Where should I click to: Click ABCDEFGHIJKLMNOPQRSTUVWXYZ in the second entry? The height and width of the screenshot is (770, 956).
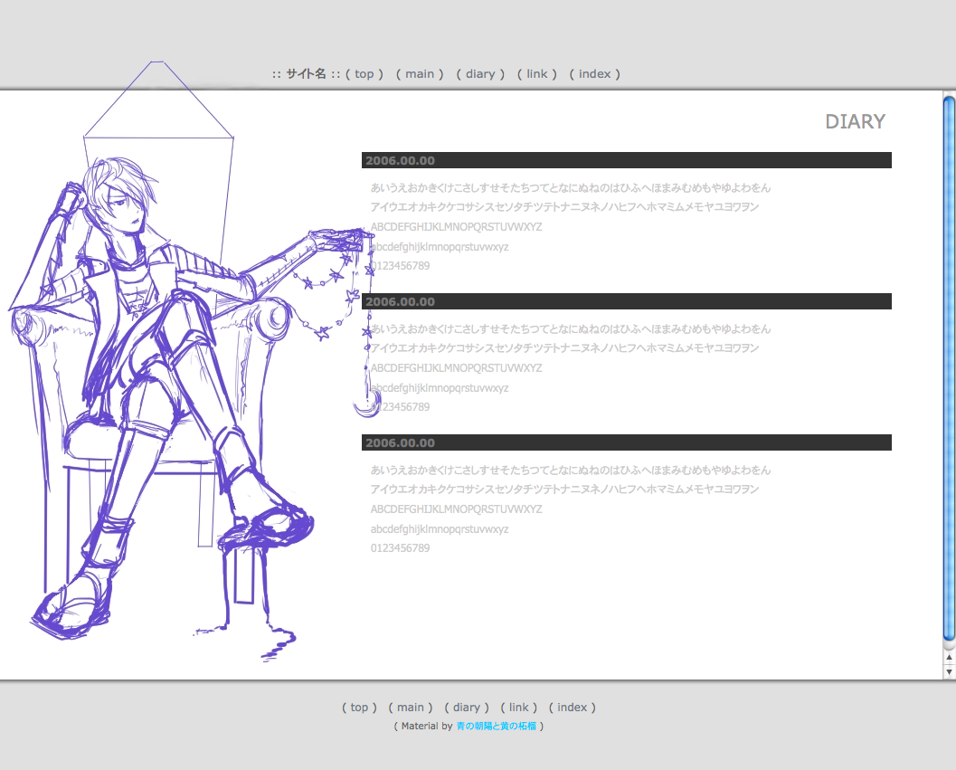pos(456,368)
